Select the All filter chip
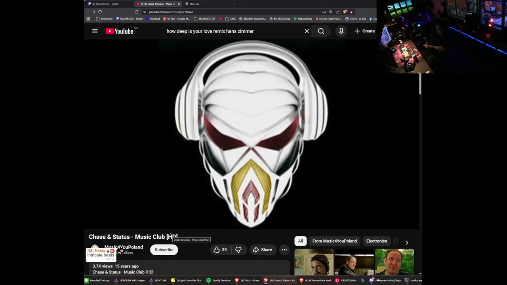507x285 pixels. tap(300, 241)
